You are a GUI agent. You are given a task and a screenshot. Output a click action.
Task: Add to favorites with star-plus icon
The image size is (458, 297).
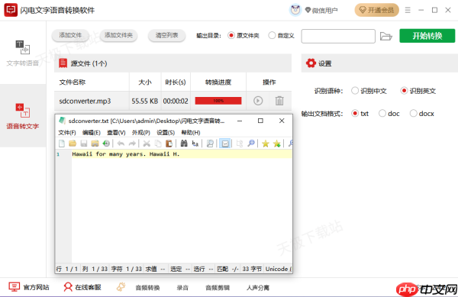[x=276, y=144]
